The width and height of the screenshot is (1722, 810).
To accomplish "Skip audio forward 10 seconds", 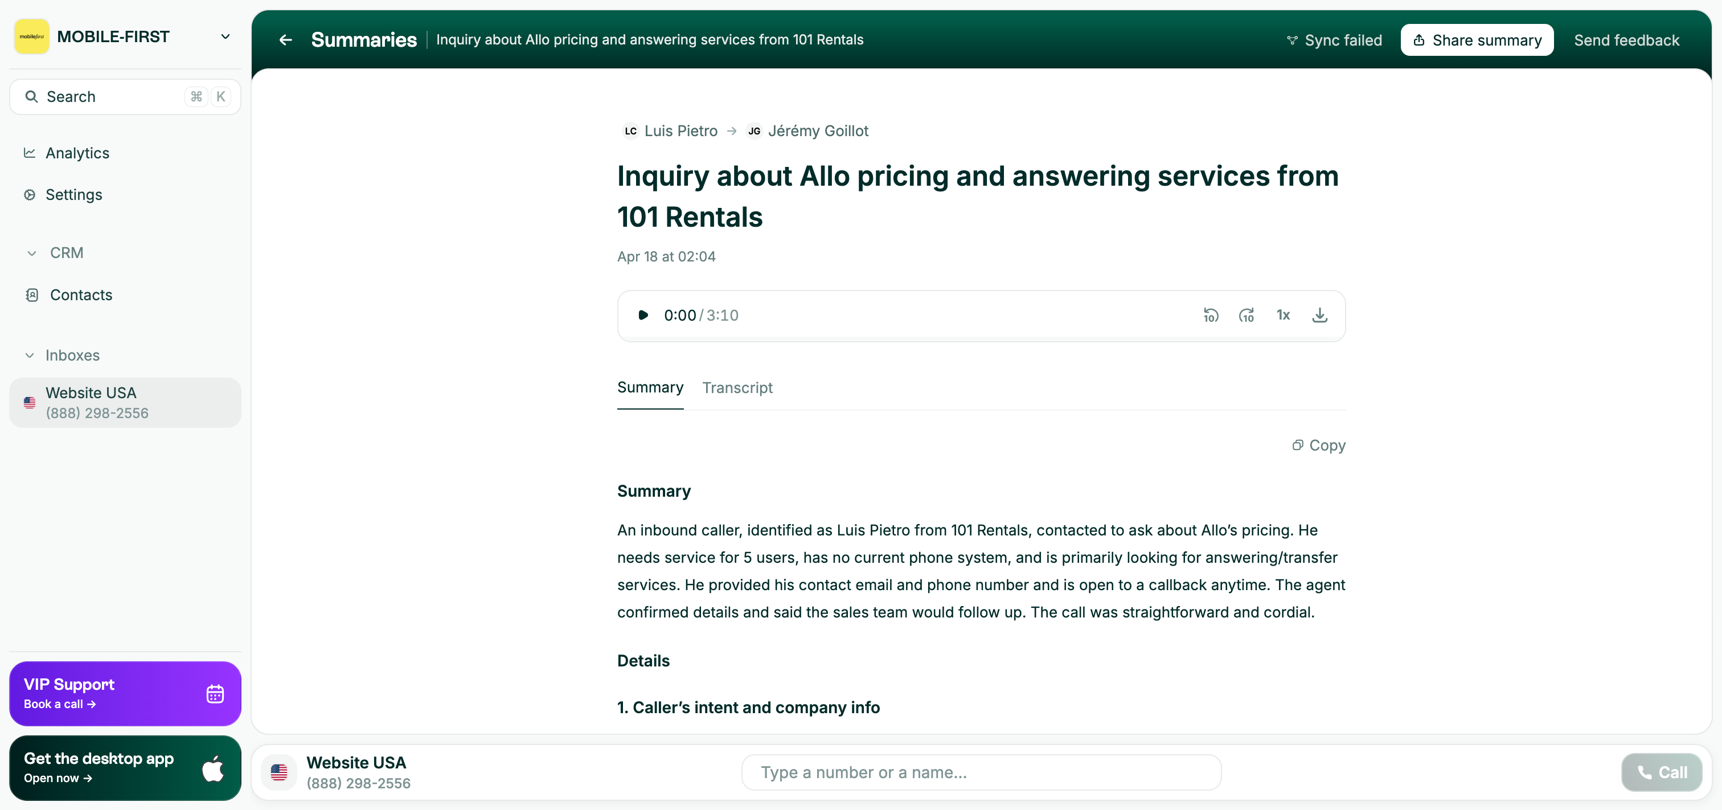I will point(1246,315).
